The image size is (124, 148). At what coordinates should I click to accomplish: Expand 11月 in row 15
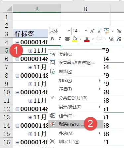pyautogui.click(x=30, y=134)
